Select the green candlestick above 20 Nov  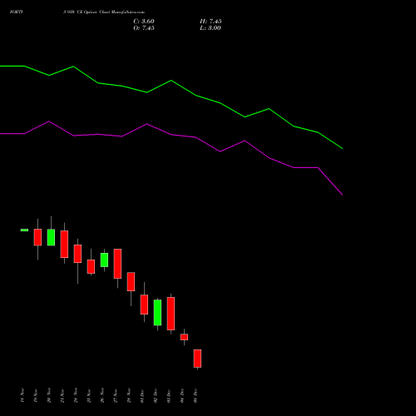coord(51,237)
